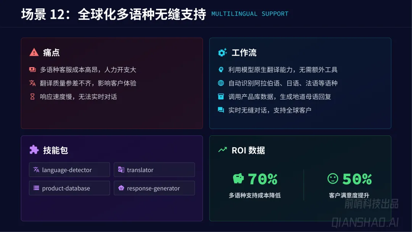Click the red warning triangle icon
Screen dimensions: 412x232
point(34,52)
